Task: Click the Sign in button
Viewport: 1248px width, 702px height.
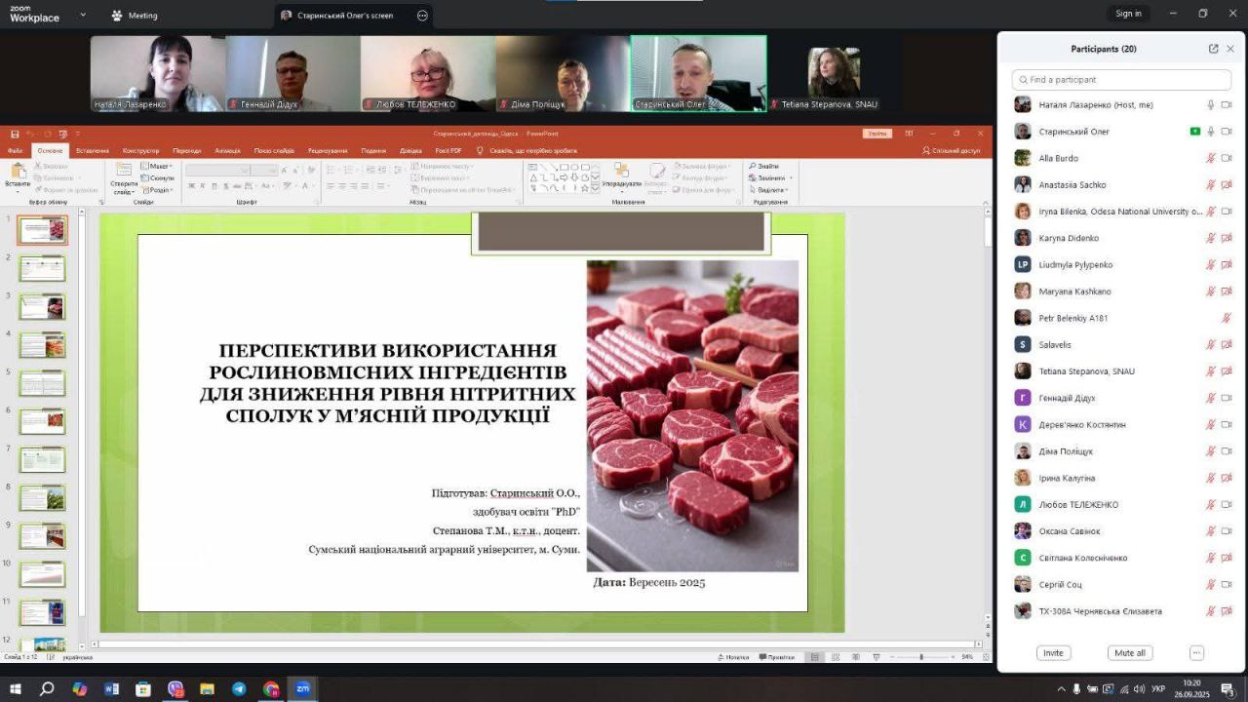Action: (x=1128, y=14)
